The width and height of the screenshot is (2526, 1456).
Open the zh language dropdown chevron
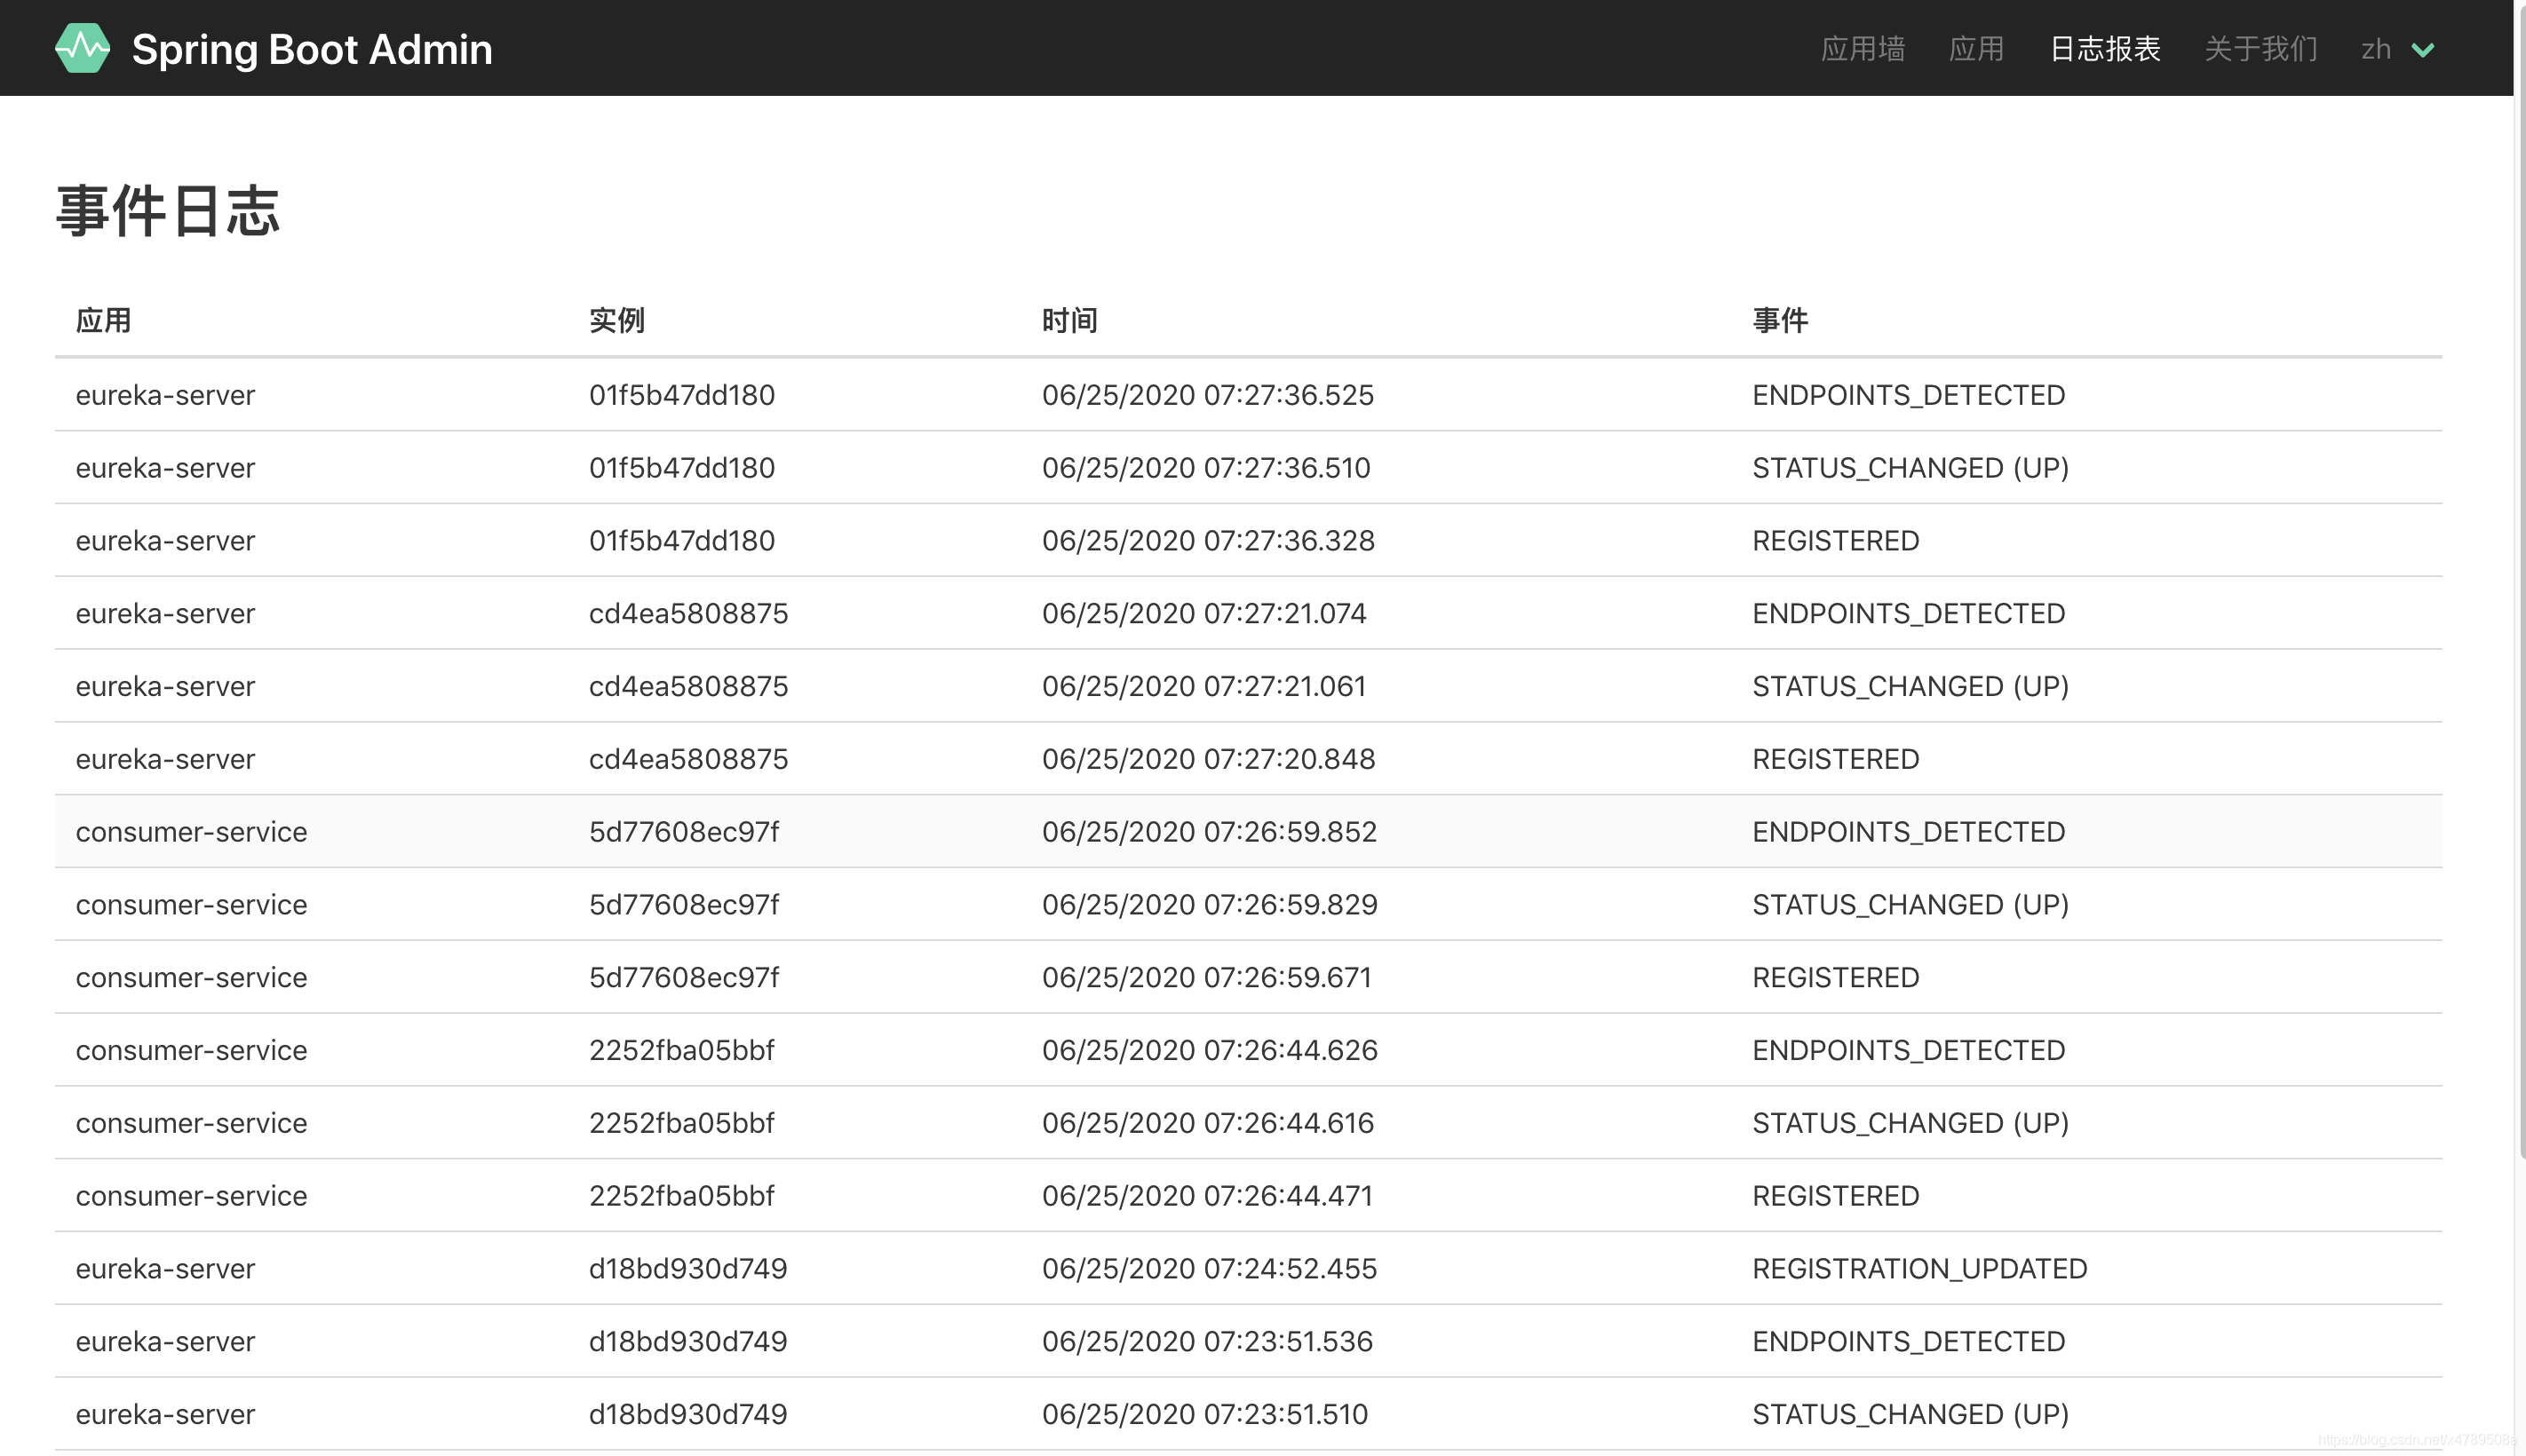[2422, 50]
